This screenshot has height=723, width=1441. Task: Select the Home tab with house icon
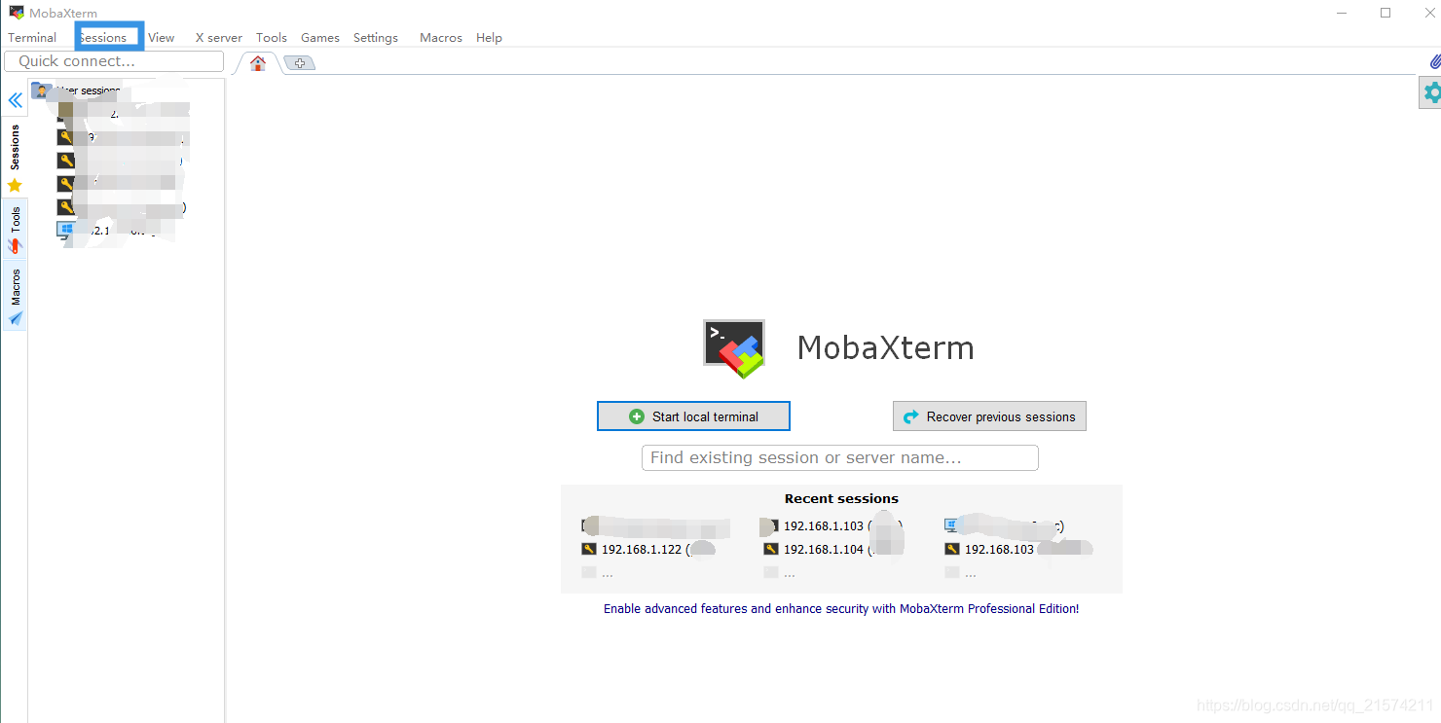[258, 63]
